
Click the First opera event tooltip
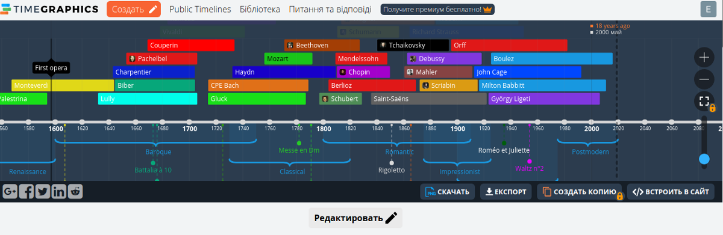(51, 68)
